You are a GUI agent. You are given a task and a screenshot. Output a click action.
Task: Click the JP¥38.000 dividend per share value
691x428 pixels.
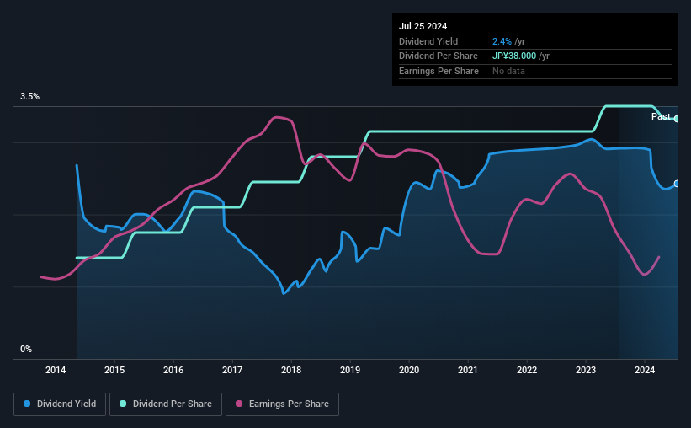coord(514,56)
